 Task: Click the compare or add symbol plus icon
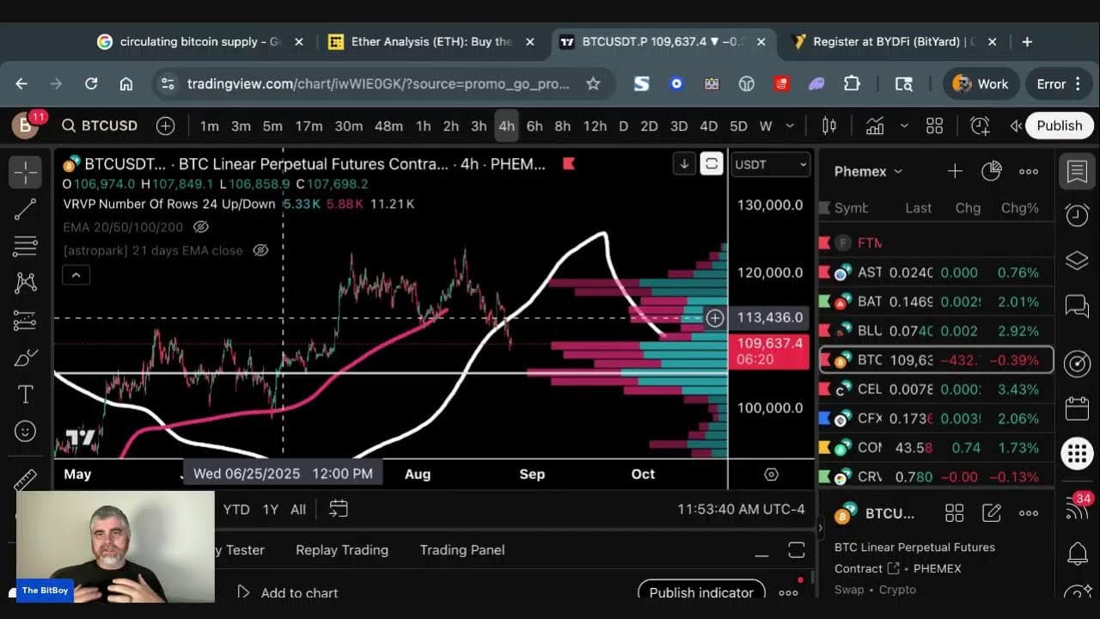point(165,126)
